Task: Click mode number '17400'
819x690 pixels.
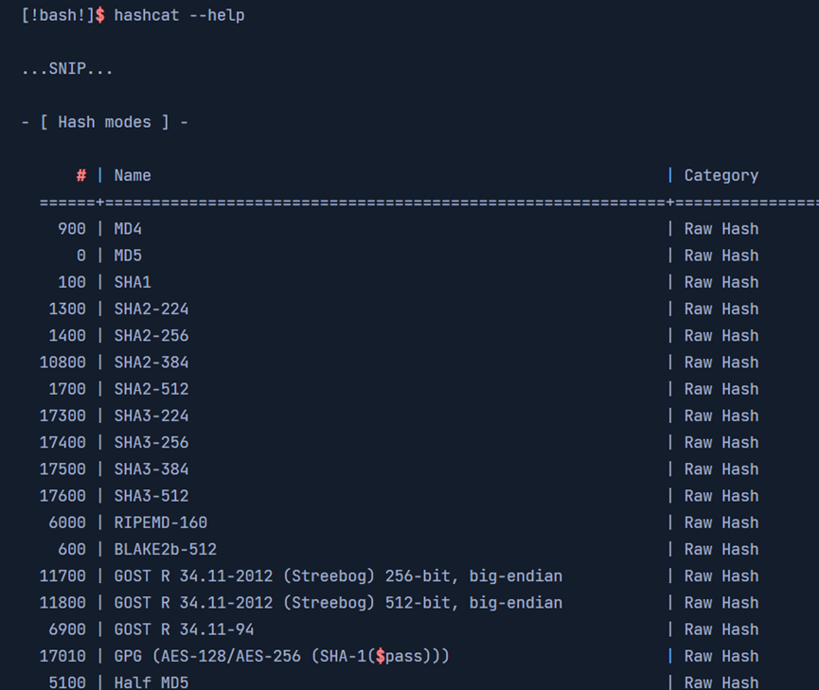Action: [62, 442]
